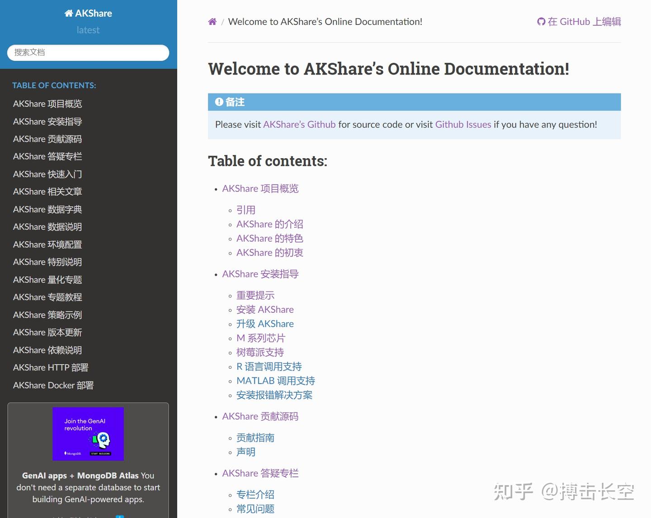Expand AKShare 项目概览 in the sidebar
The image size is (651, 518).
pyautogui.click(x=47, y=104)
